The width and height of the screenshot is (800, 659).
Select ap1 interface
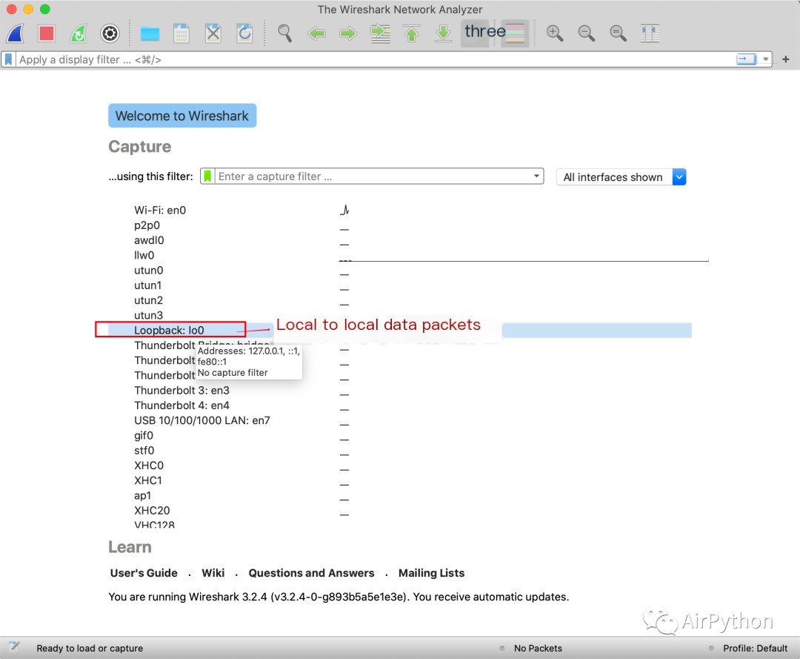pyautogui.click(x=142, y=496)
